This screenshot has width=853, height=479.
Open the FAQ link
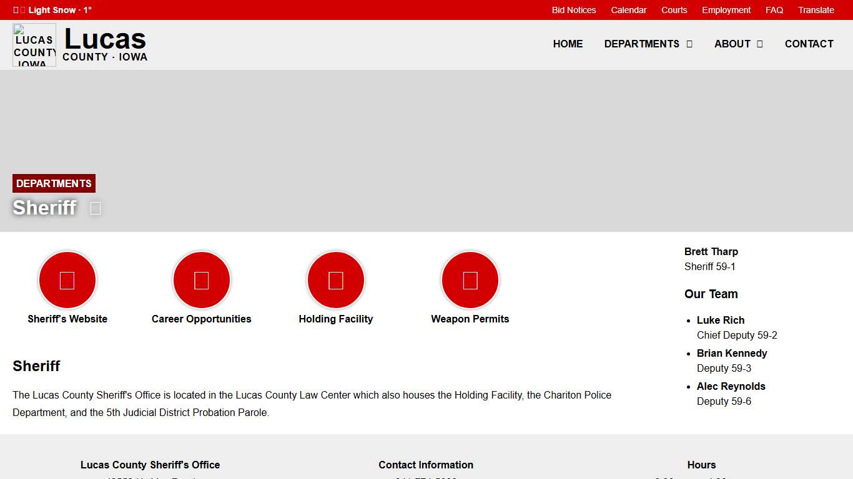coord(774,10)
